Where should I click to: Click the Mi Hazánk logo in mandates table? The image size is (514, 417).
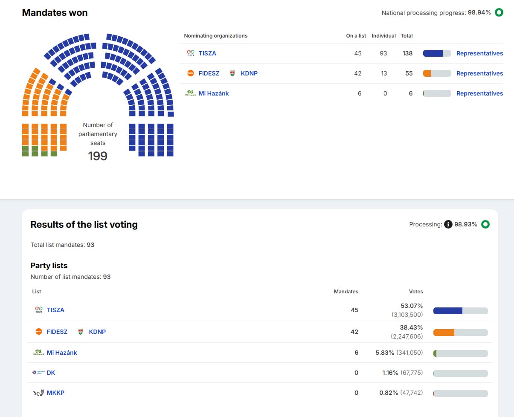pyautogui.click(x=190, y=93)
